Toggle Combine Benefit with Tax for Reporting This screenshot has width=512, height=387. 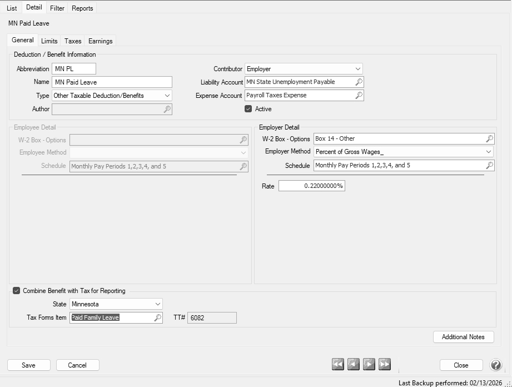(17, 291)
